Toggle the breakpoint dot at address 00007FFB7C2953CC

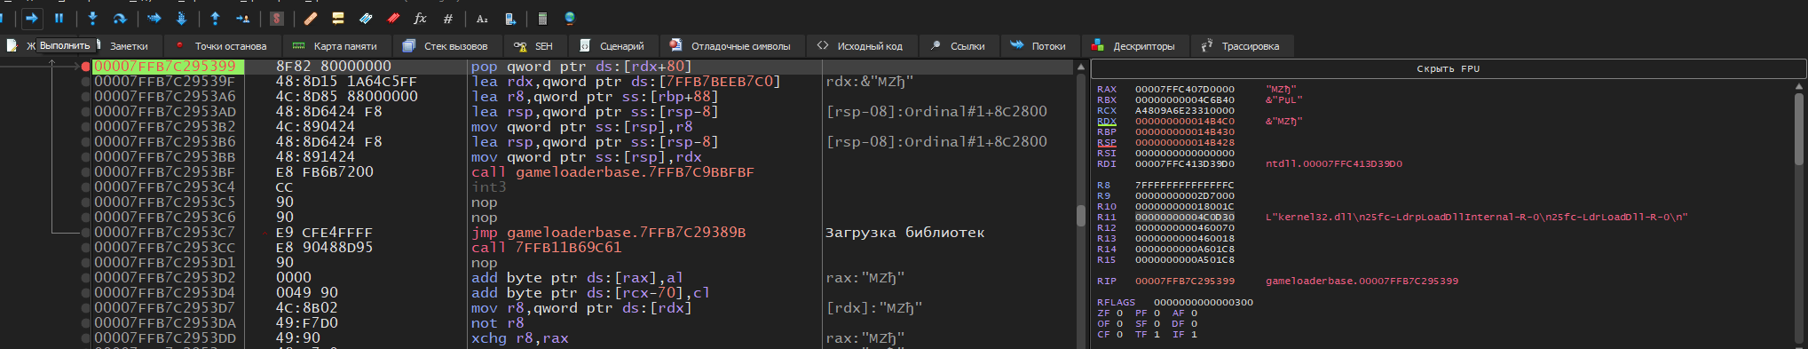[85, 248]
